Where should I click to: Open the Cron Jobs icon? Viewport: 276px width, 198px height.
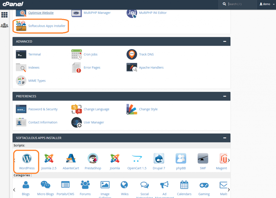point(91,54)
